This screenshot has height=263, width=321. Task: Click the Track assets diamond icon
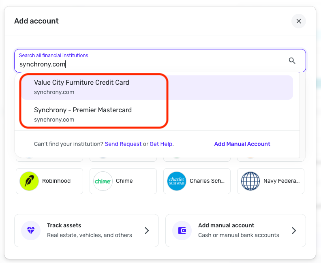31,231
